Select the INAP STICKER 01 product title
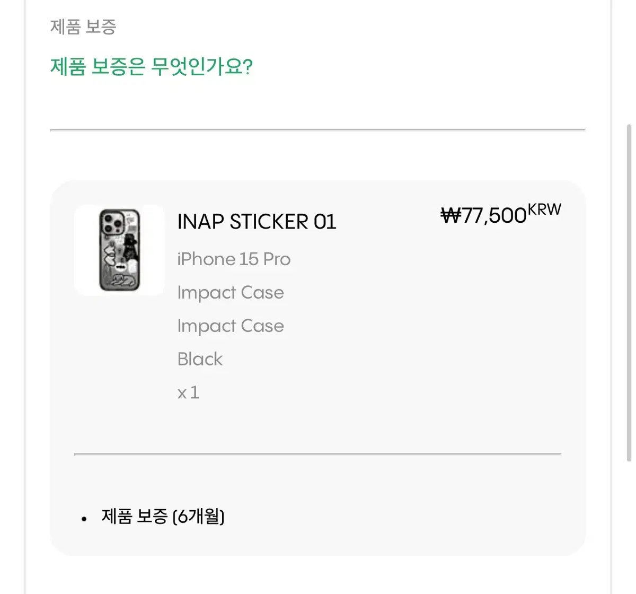 [257, 222]
